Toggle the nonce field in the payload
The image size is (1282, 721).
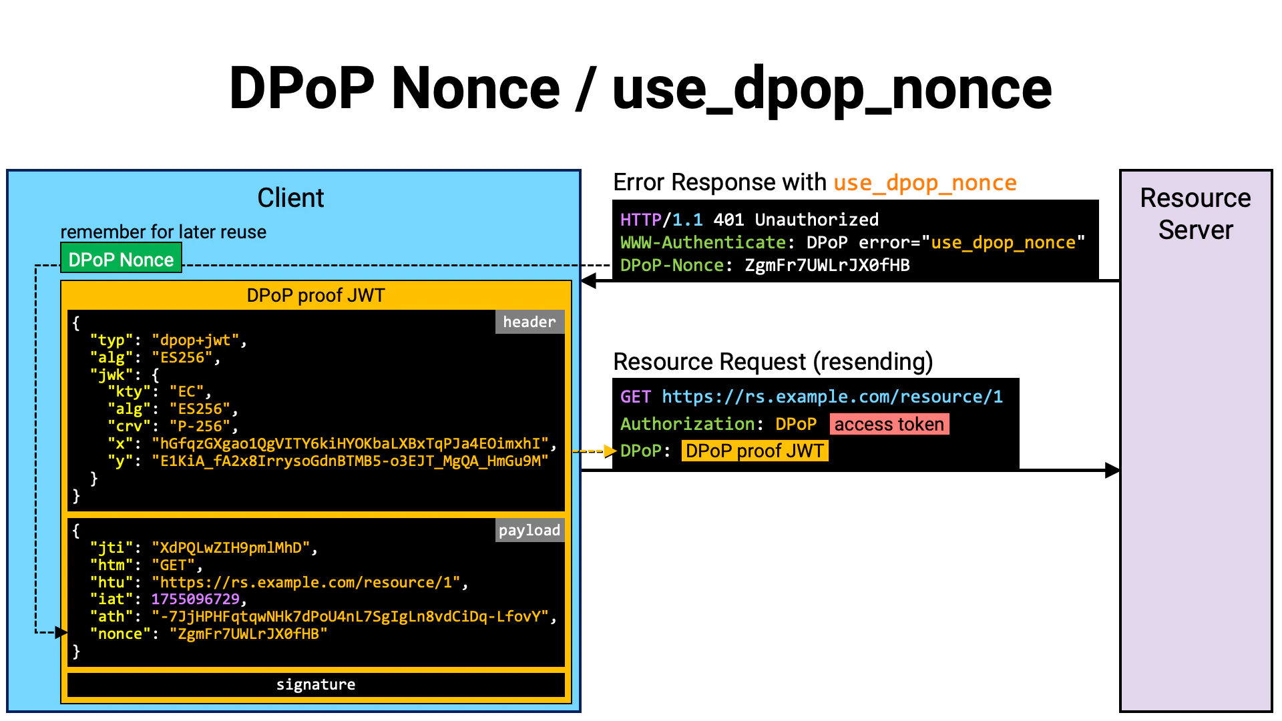(x=200, y=633)
